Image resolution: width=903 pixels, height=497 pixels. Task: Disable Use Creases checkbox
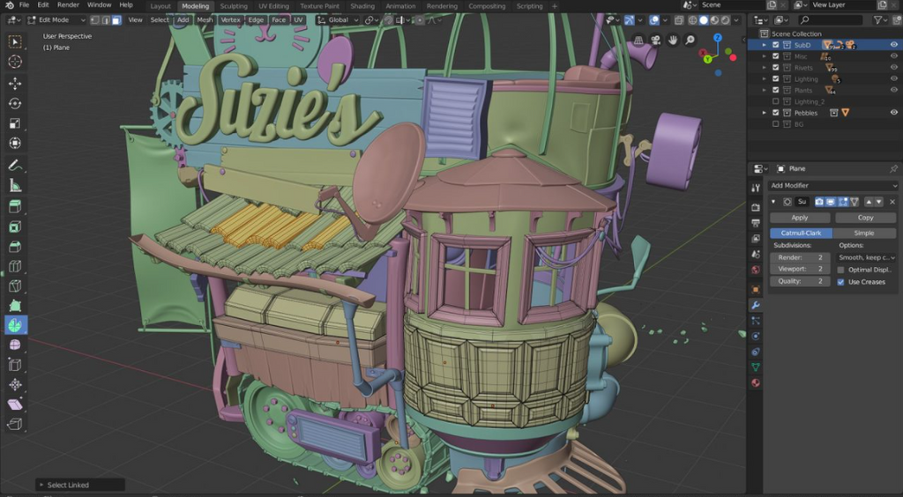click(840, 282)
